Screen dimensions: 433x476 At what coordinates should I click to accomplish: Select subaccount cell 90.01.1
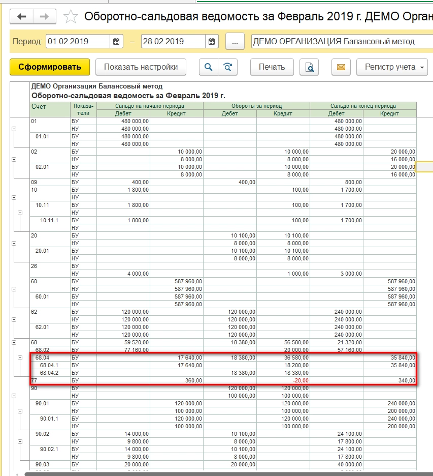50,423
